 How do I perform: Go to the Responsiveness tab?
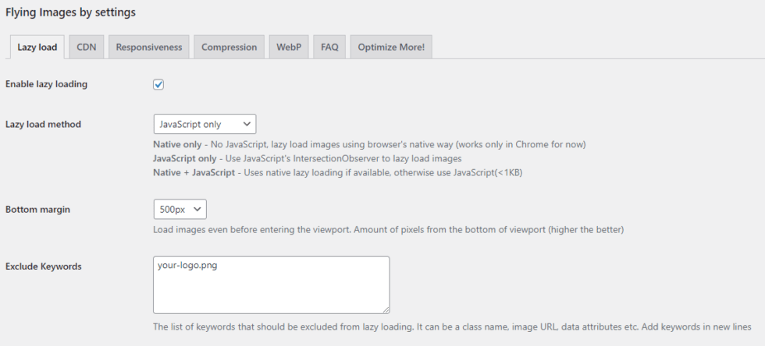(x=148, y=47)
